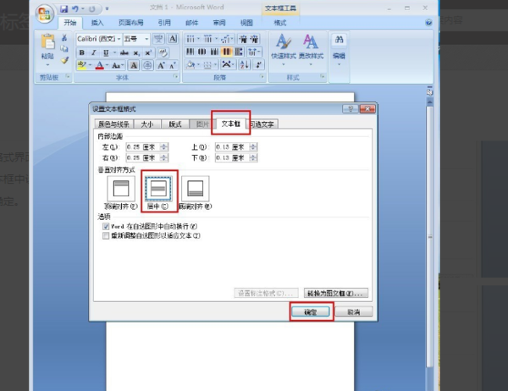This screenshot has height=391, width=508.
Task: Toggle Bold formatting in the ribbon
Action: point(82,52)
